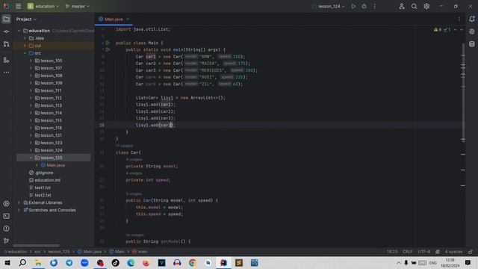Screen dimensions: 478x269
Task: Open Chrome from taskbar
Action: [x=193, y=263]
